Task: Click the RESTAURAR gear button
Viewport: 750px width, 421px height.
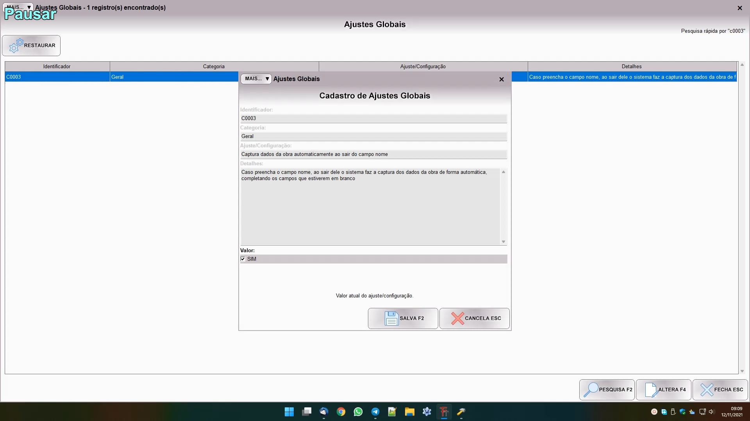Action: 31,46
